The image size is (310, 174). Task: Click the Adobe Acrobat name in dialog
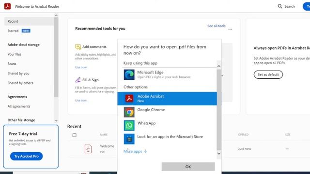[x=151, y=96]
